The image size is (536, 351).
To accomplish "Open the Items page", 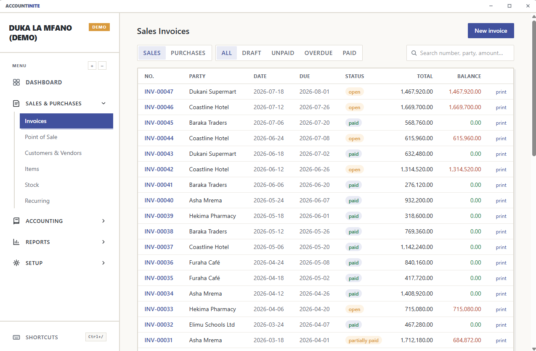I will coord(66,169).
